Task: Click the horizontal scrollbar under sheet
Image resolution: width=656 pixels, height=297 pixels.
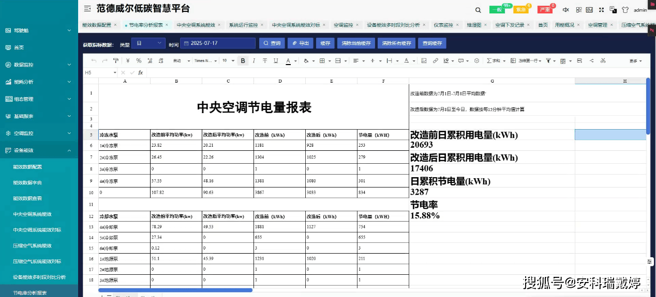Action: 175,290
